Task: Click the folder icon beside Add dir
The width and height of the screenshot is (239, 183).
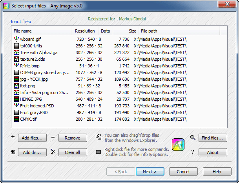Action: (x=13, y=152)
